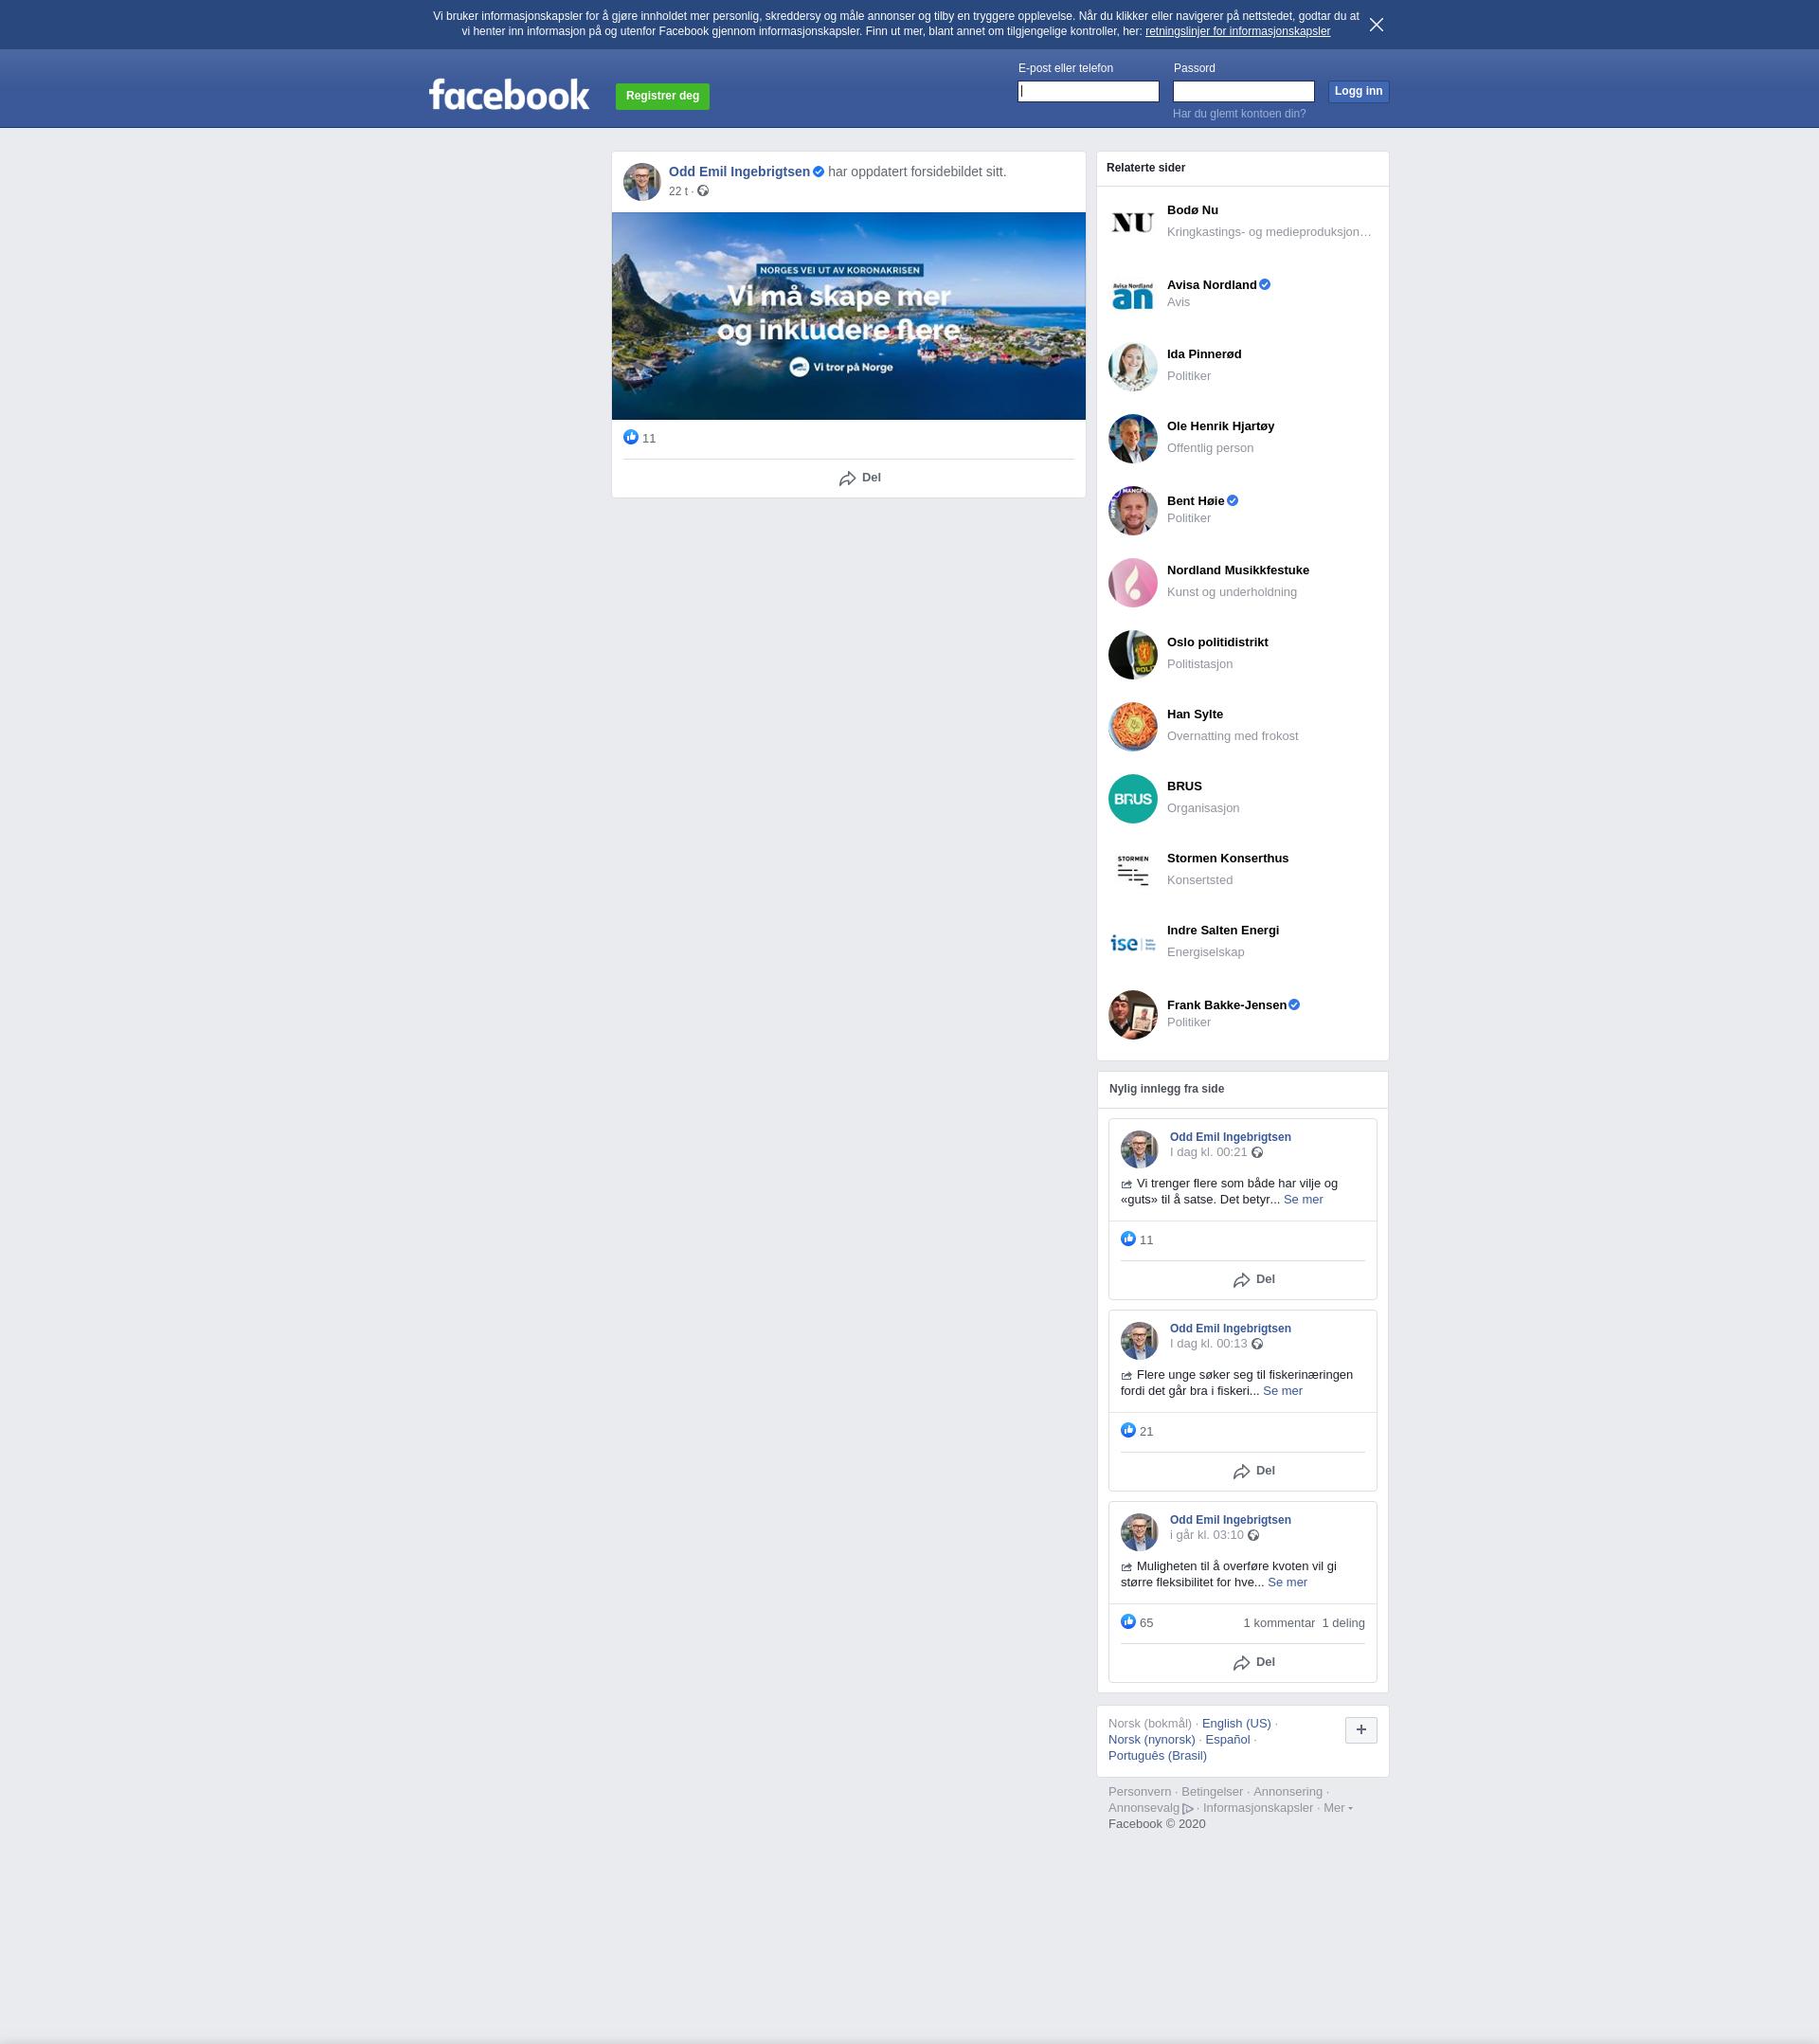Viewport: 1819px width, 2044px height.
Task: Click the Indre Salten Energi logo
Action: [x=1132, y=942]
